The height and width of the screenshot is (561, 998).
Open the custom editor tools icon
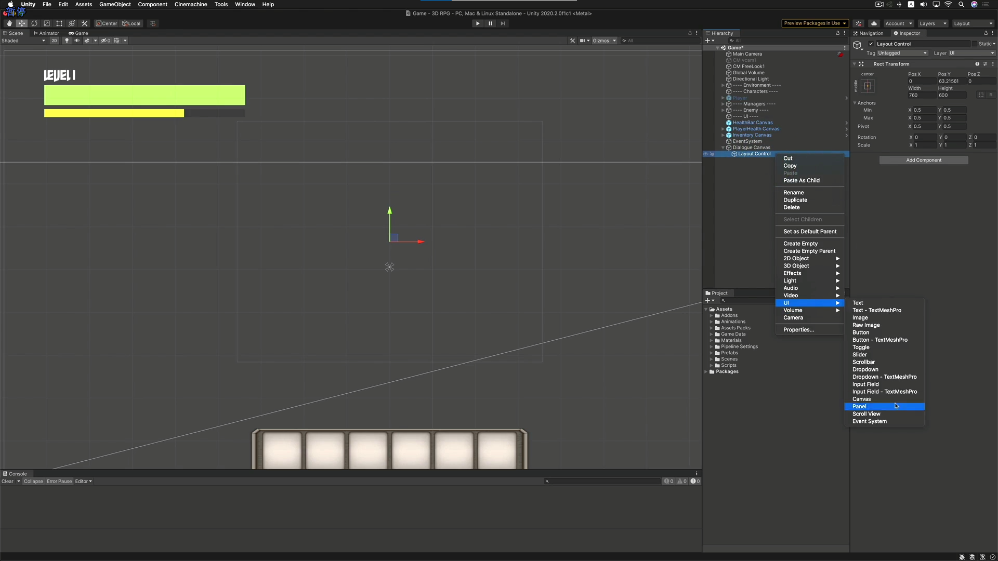[x=84, y=23]
